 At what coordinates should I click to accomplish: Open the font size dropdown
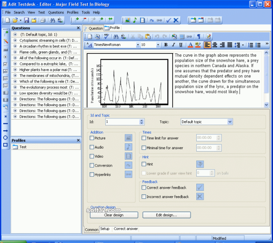tap(158, 45)
